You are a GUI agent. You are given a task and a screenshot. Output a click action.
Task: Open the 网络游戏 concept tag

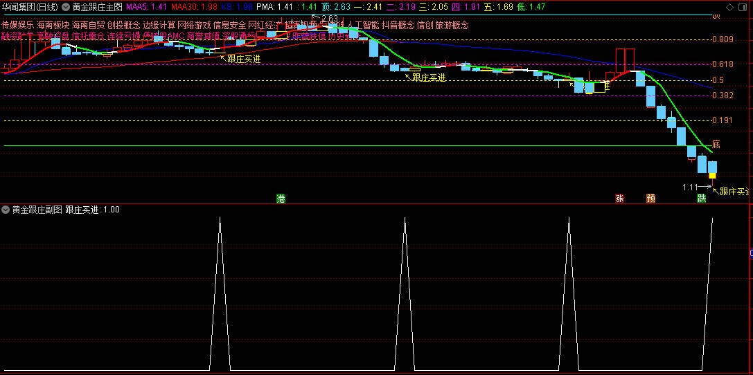click(x=195, y=26)
